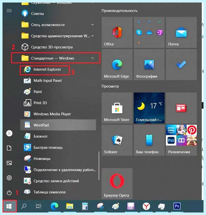Launch the Microsoft Edge tile
Viewport: 206px width, 215px height.
tap(117, 64)
